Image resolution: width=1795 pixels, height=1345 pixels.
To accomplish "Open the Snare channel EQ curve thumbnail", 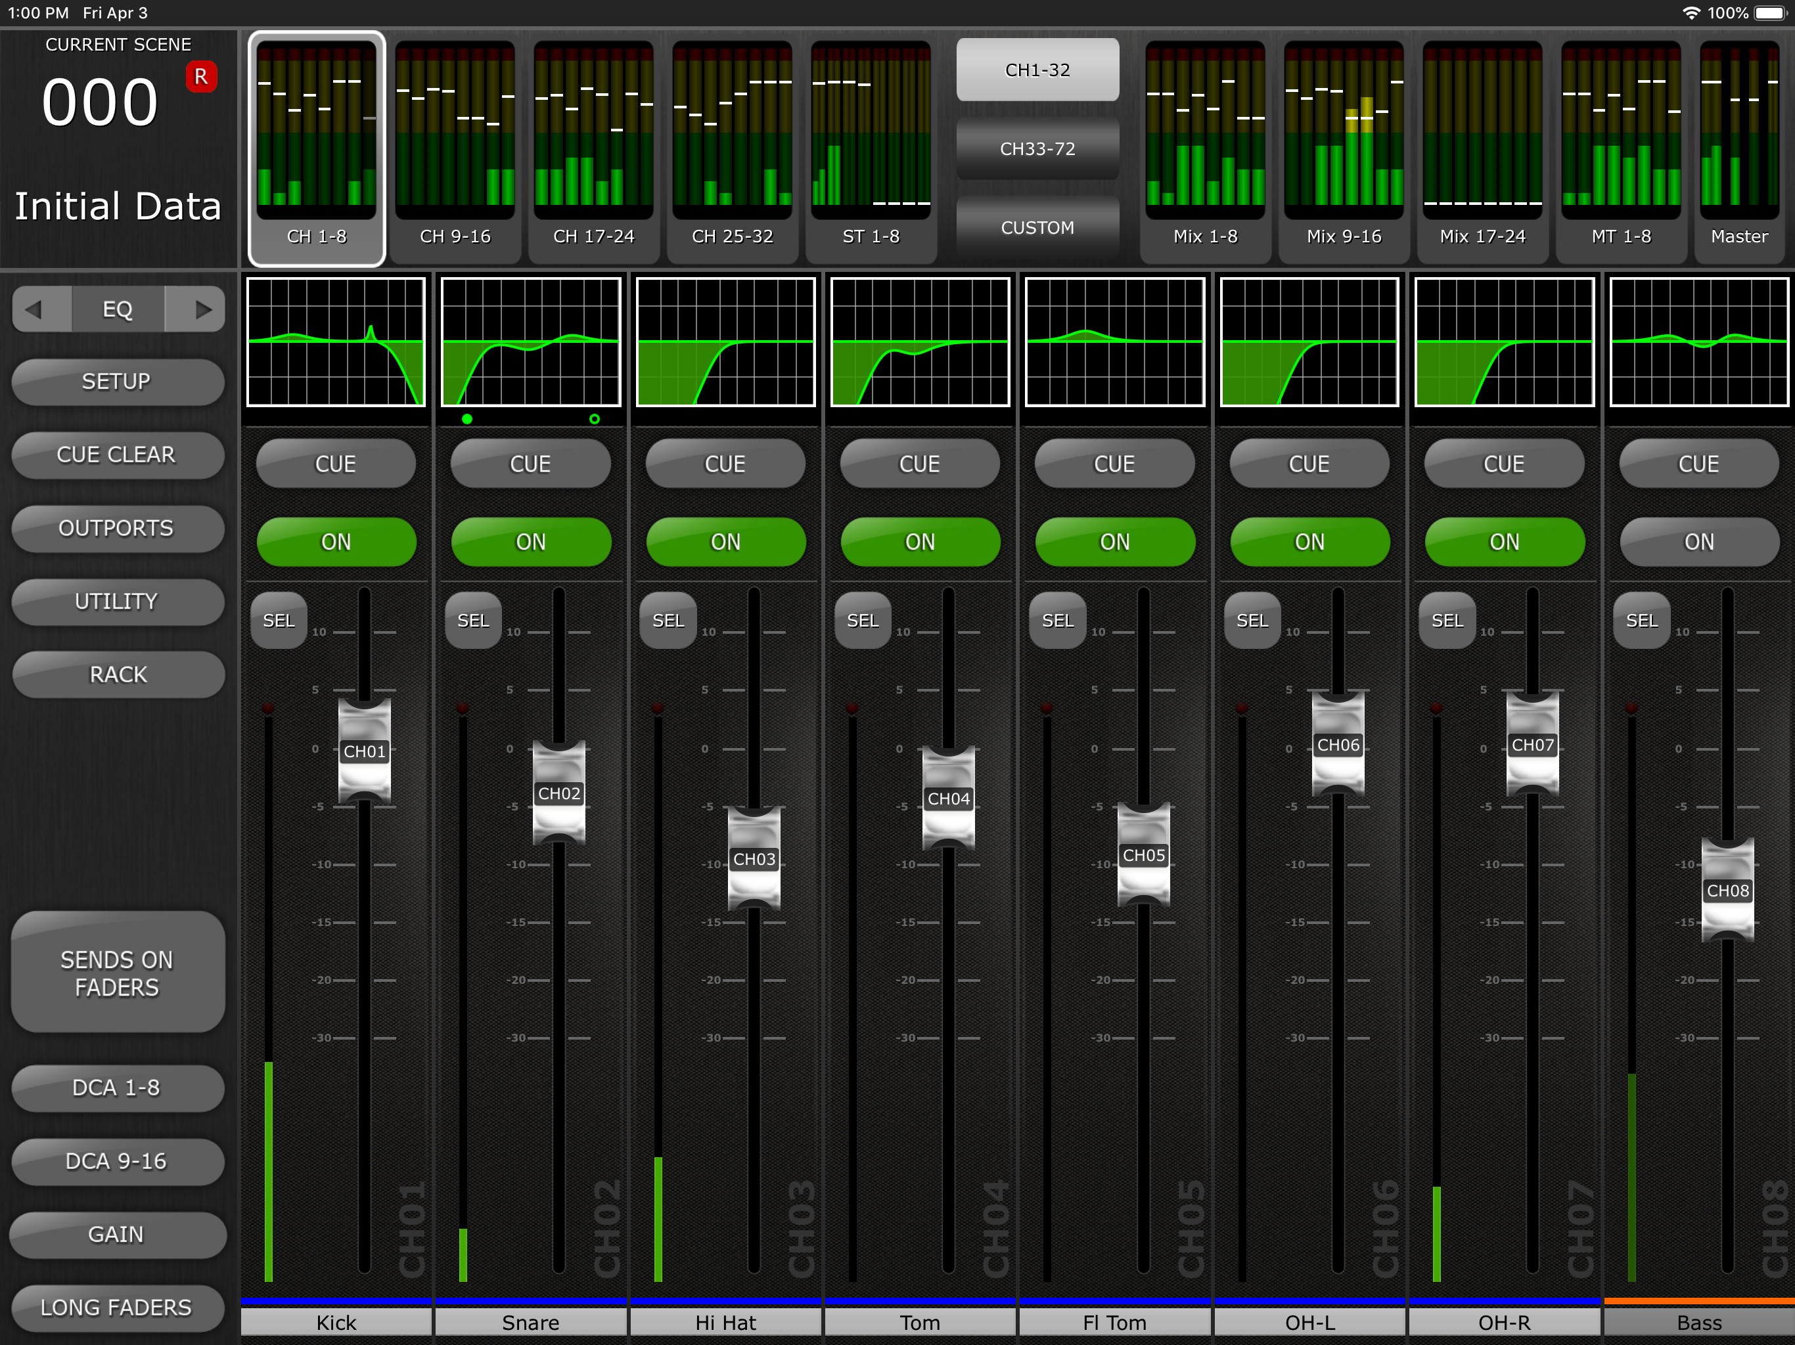I will (531, 342).
